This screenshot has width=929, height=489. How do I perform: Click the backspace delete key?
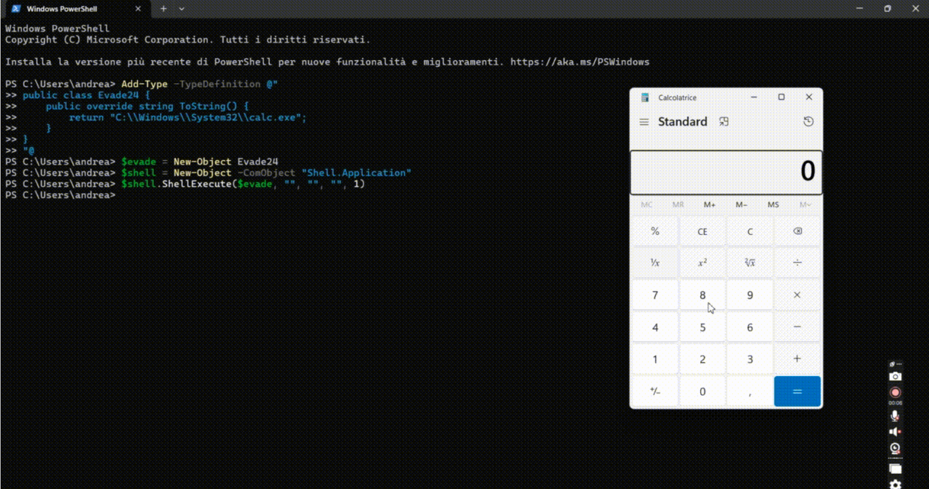[x=797, y=231]
